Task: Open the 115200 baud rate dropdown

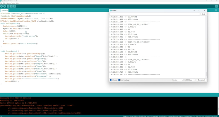Action: click(190, 80)
